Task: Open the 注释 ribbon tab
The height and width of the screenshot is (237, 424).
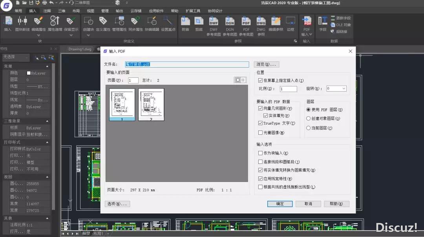Action: 47,11
